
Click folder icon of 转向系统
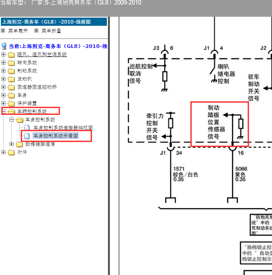point(11,63)
